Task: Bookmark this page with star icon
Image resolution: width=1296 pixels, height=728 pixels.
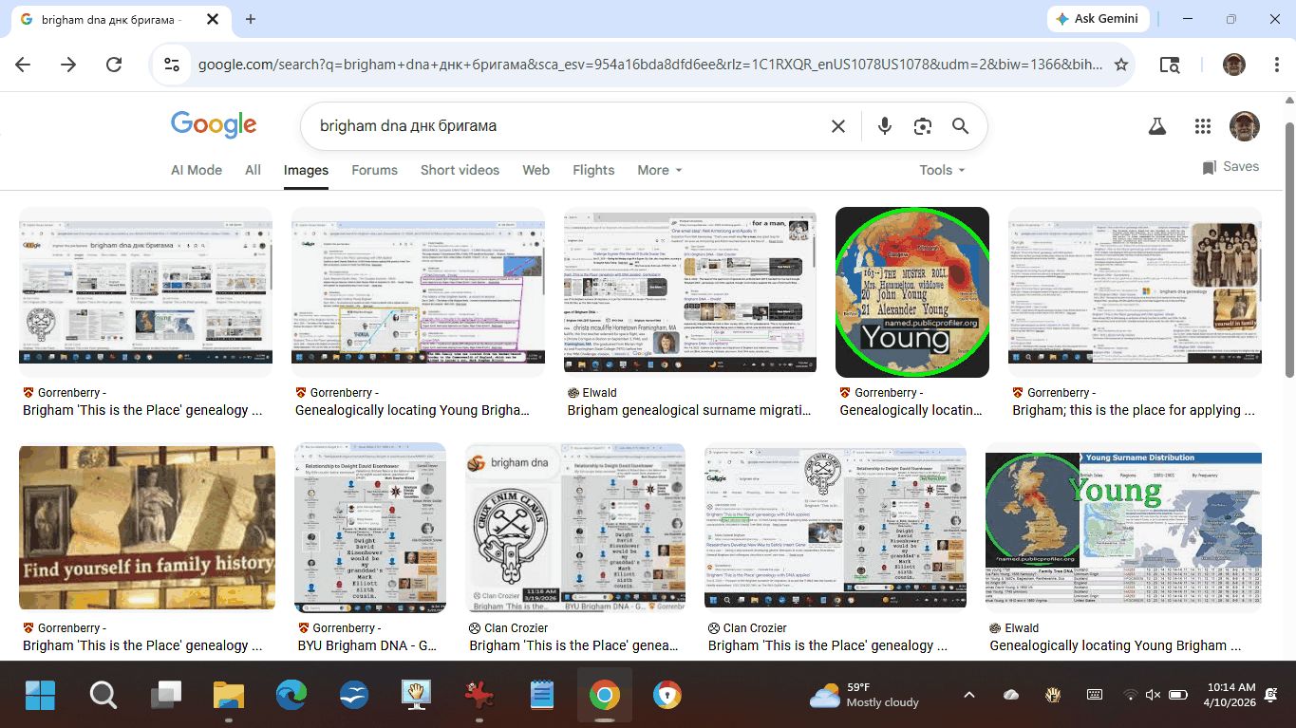Action: point(1120,65)
